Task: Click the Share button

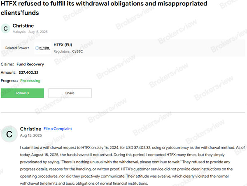Action: tap(70, 93)
